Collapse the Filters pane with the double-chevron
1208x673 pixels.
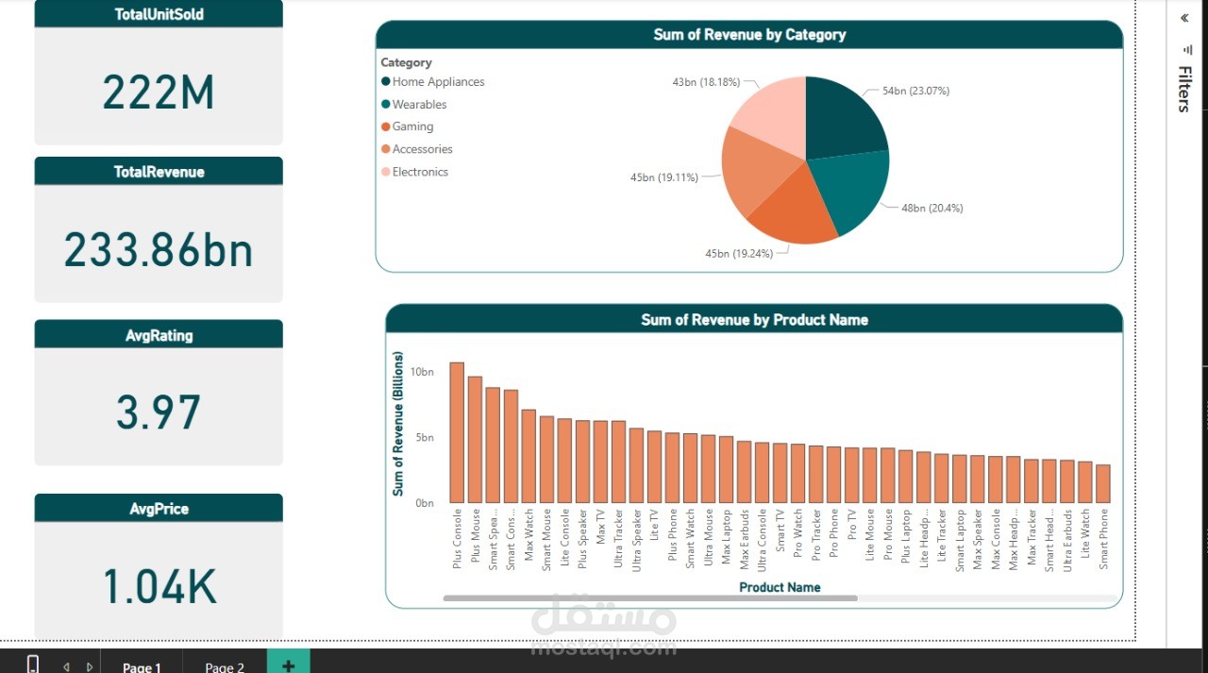click(x=1183, y=17)
